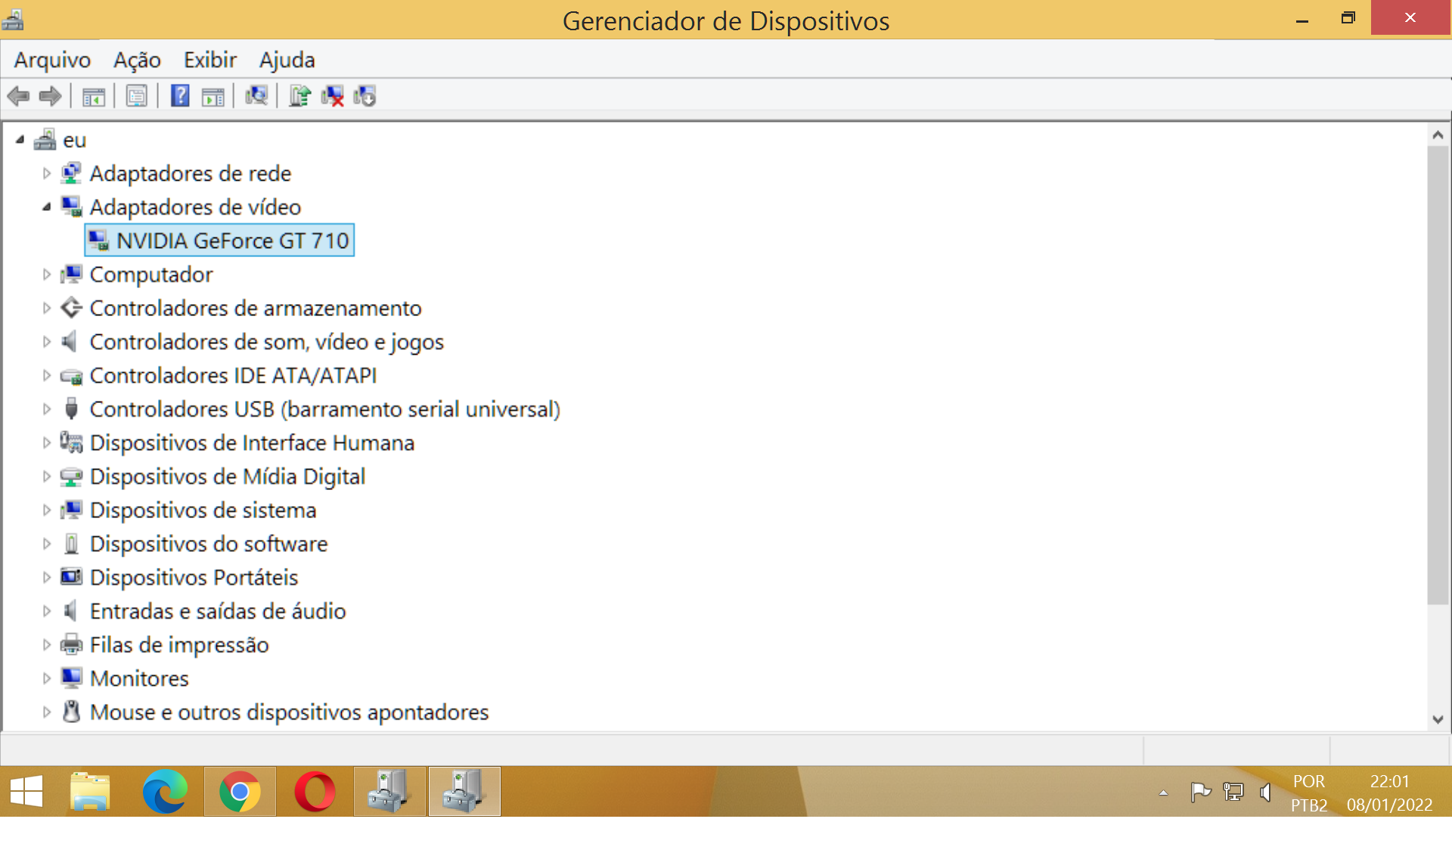
Task: Expand the Computador node
Action: [46, 275]
